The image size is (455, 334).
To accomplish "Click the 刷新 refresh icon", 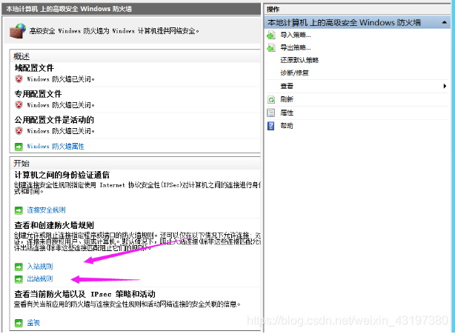I will pyautogui.click(x=271, y=100).
